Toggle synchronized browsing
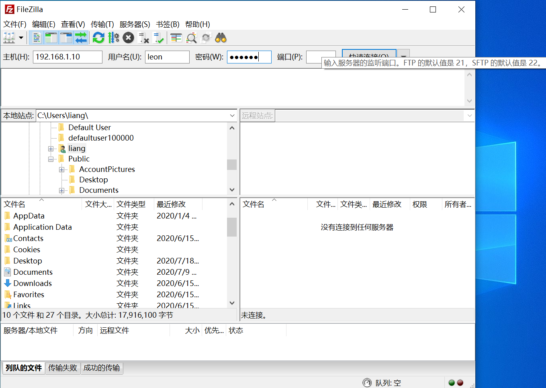 206,38
